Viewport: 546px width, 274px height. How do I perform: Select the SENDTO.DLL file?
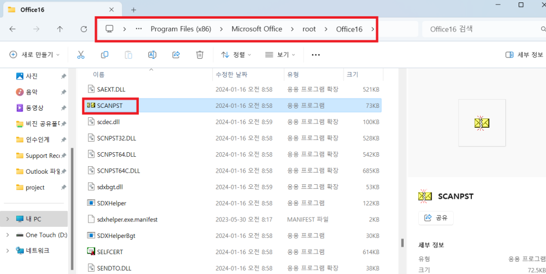coord(232,268)
